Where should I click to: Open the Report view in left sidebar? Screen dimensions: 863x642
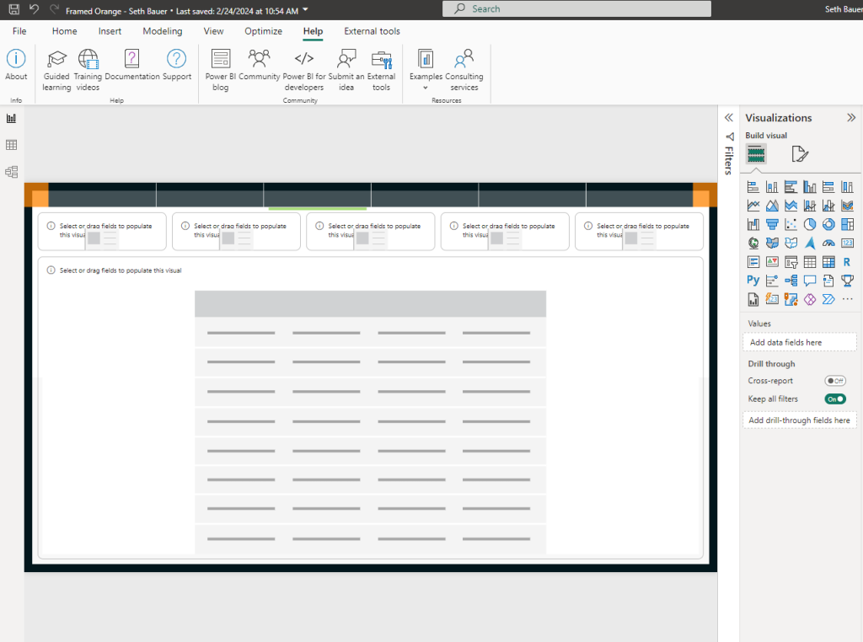coord(12,118)
